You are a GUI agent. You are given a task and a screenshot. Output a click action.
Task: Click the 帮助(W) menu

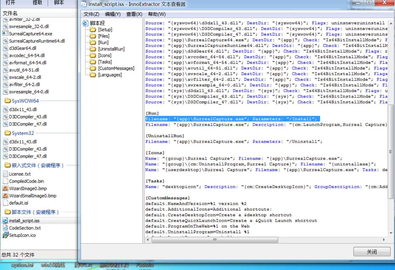pyautogui.click(x=157, y=14)
